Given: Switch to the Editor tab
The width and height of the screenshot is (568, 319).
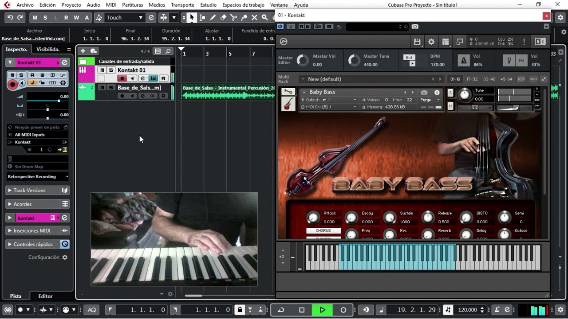Looking at the screenshot, I should click(x=45, y=296).
